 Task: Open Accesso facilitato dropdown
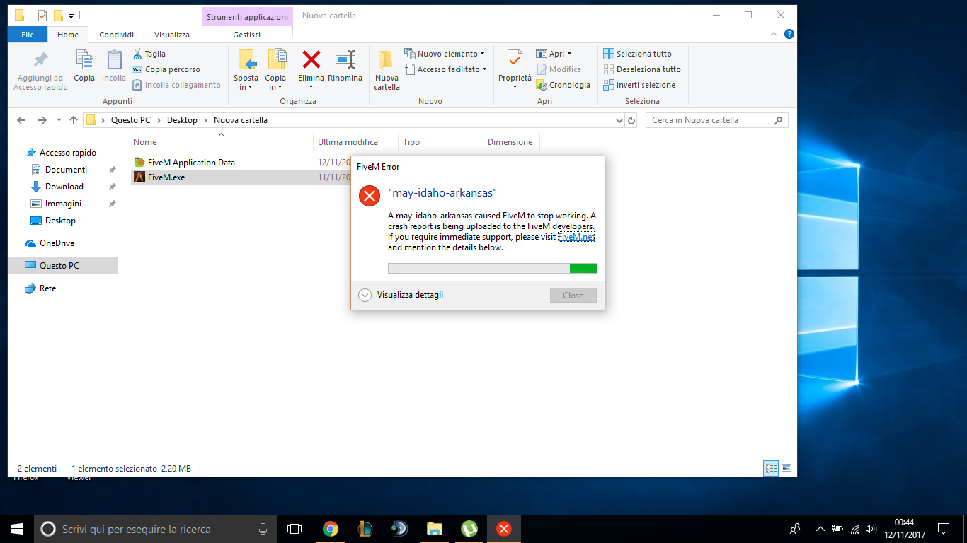coord(445,69)
